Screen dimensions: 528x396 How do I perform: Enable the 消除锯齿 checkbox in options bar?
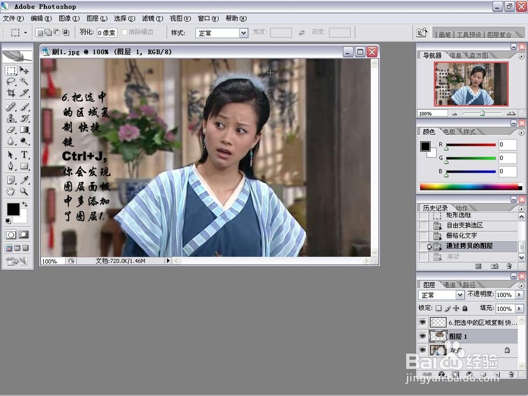(124, 32)
